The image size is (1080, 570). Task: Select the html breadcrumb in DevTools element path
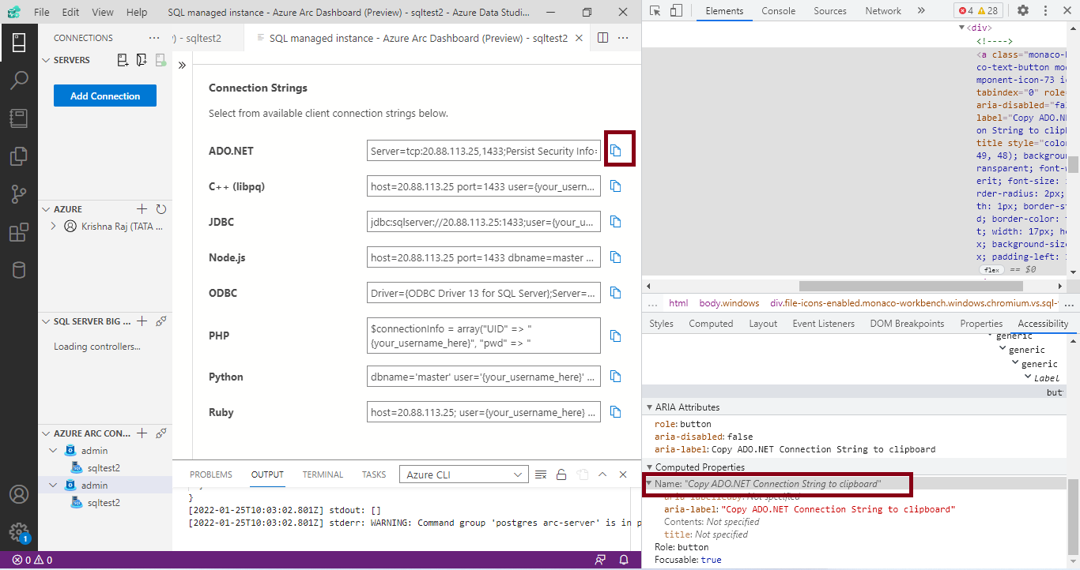click(x=678, y=302)
